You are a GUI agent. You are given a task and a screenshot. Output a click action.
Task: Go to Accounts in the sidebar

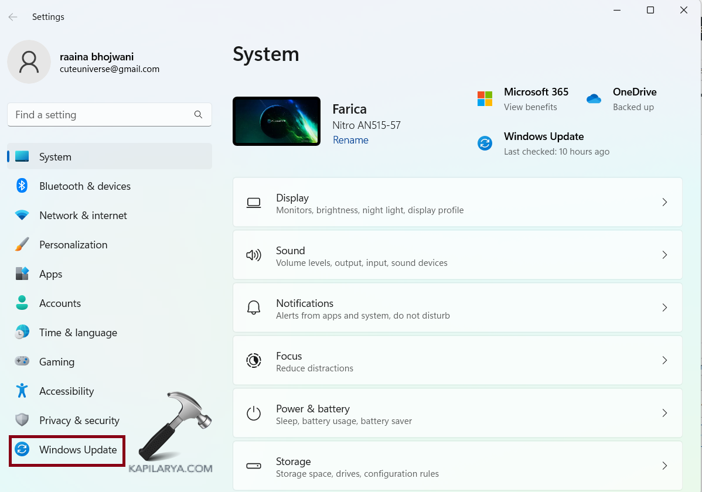tap(60, 303)
